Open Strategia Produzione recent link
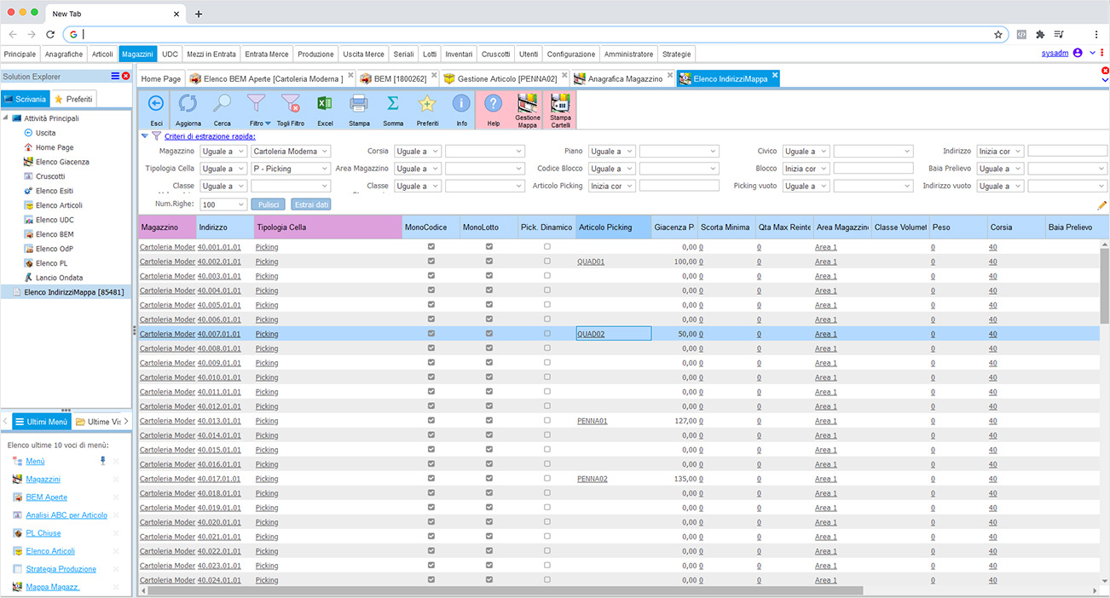 [x=61, y=569]
